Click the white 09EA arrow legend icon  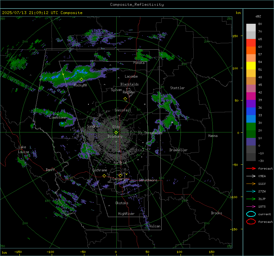[x=251, y=176]
